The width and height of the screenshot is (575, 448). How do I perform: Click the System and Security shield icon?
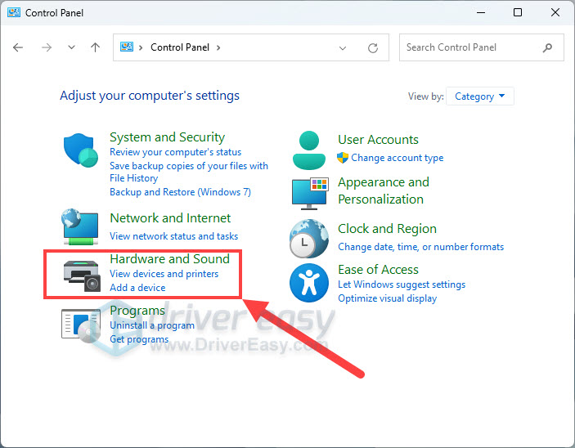[x=81, y=150]
